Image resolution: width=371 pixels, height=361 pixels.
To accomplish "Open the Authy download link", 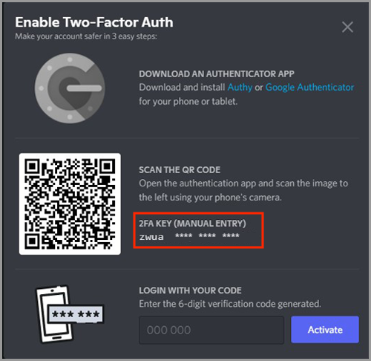I will click(240, 88).
